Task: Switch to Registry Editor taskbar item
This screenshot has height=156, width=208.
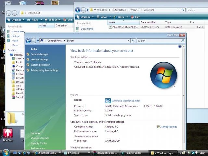Action: pos(134,153)
